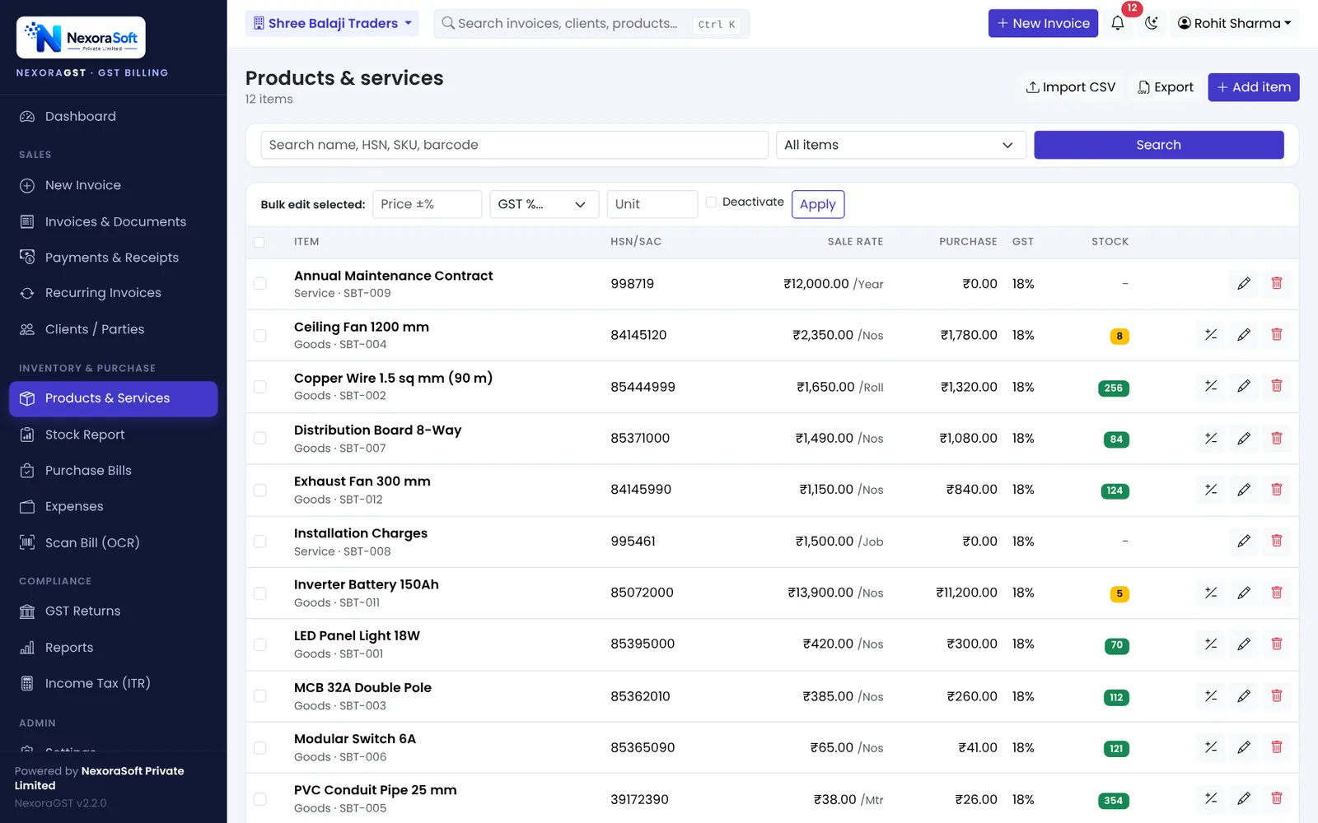The image size is (1318, 823).
Task: Export the products list
Action: click(x=1165, y=87)
